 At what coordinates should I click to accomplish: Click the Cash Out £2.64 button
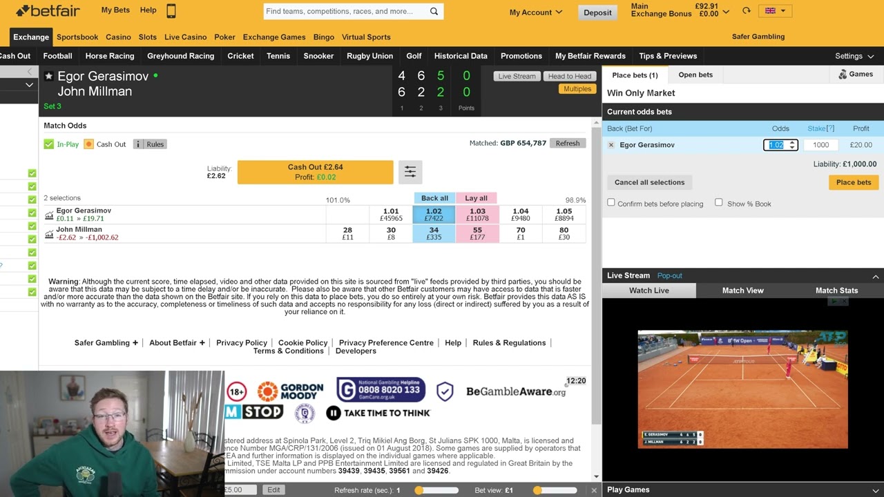tap(315, 172)
